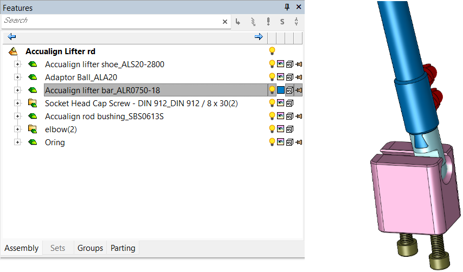
Task: Click cube render icon of rod bushing
Action: [x=290, y=116]
